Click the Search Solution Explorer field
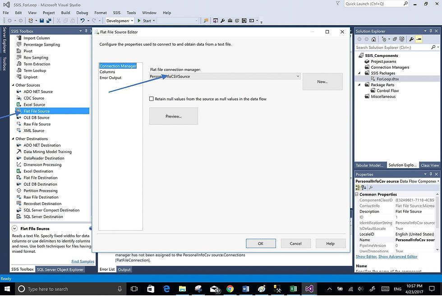 point(393,47)
